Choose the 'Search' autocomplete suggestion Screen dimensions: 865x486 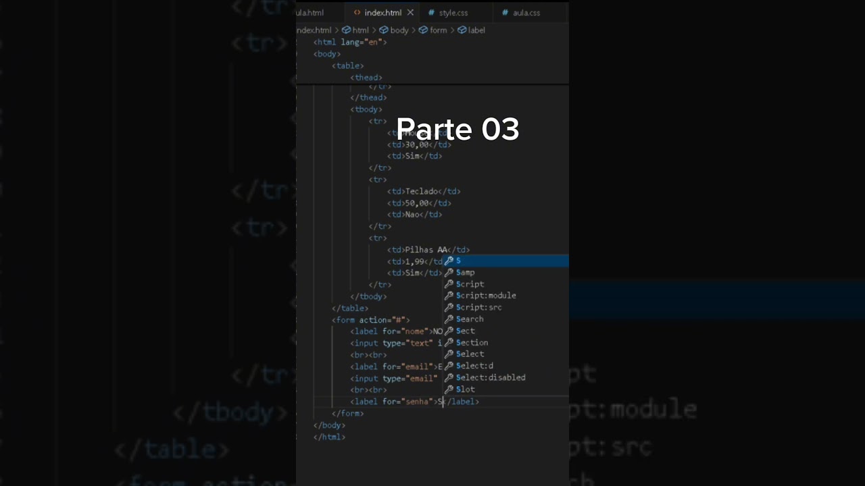click(505, 319)
